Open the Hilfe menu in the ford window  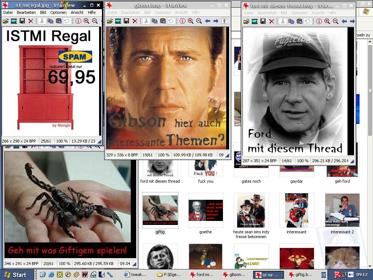pyautogui.click(x=333, y=13)
